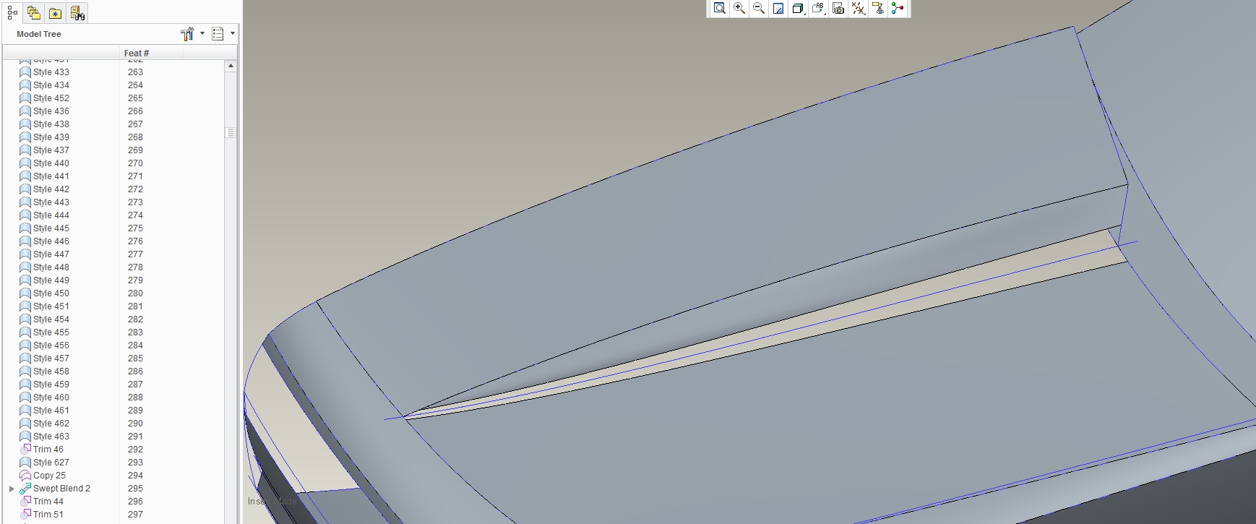Click the Copy 25 feature icon
The width and height of the screenshot is (1256, 524).
click(25, 476)
